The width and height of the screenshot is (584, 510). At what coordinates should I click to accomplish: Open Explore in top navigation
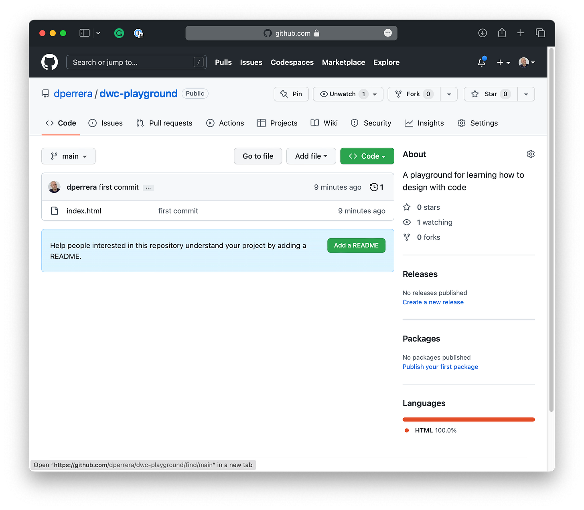[387, 63]
